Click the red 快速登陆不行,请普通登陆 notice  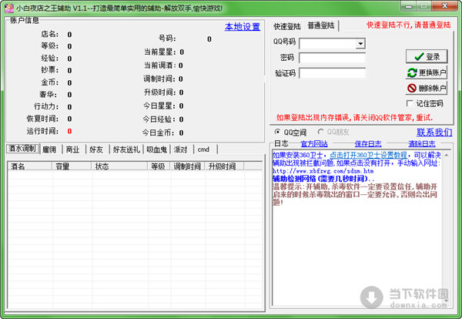pyautogui.click(x=409, y=25)
